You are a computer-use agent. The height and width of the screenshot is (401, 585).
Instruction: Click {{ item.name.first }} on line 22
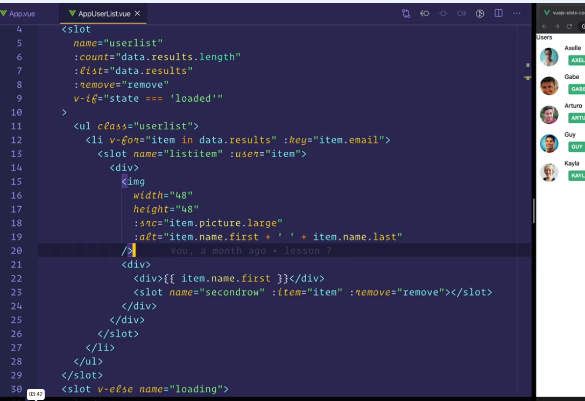[x=225, y=279]
